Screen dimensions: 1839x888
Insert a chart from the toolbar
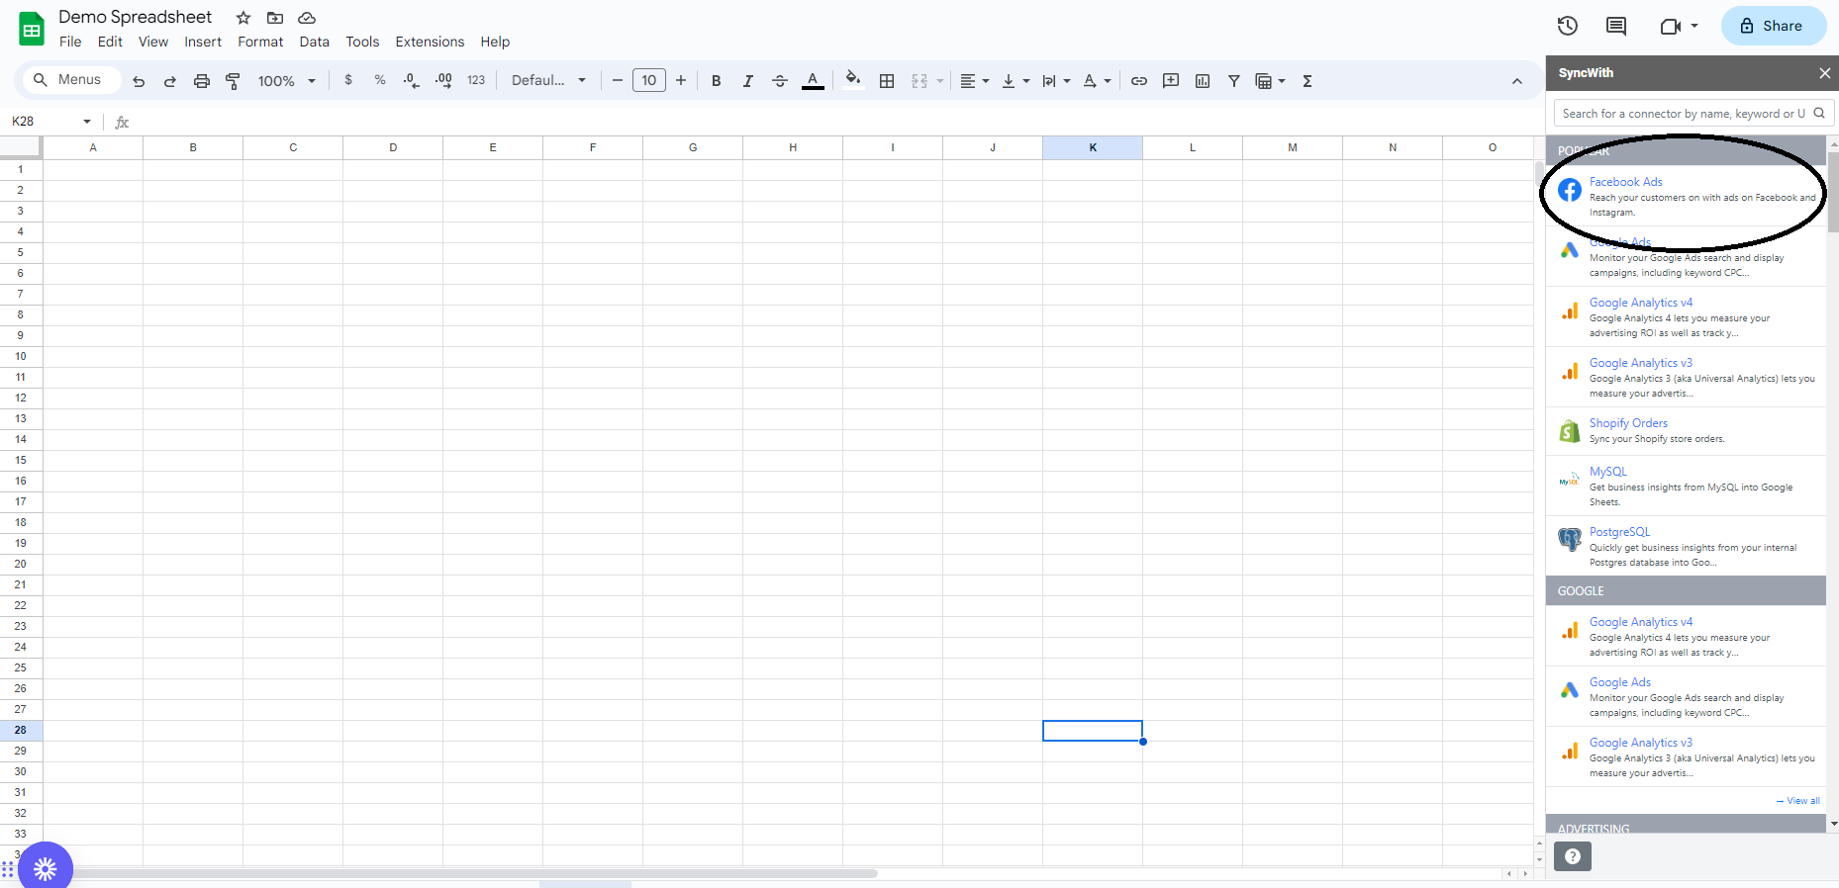tap(1203, 81)
